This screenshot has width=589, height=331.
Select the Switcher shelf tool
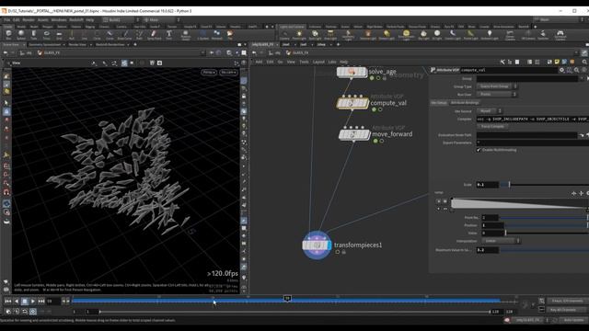(x=543, y=35)
